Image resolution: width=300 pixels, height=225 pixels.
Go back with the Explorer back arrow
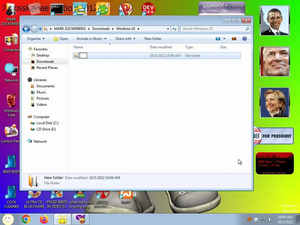(26, 29)
